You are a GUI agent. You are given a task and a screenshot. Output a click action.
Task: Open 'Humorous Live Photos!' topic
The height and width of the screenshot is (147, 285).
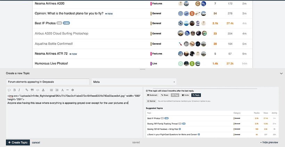51,63
